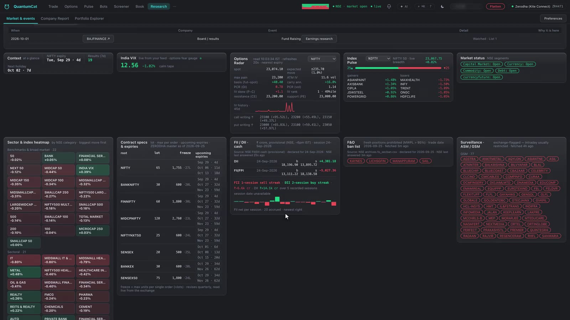This screenshot has width=570, height=320.
Task: Click the SANWARIA surveillance chip
Action: point(550,236)
